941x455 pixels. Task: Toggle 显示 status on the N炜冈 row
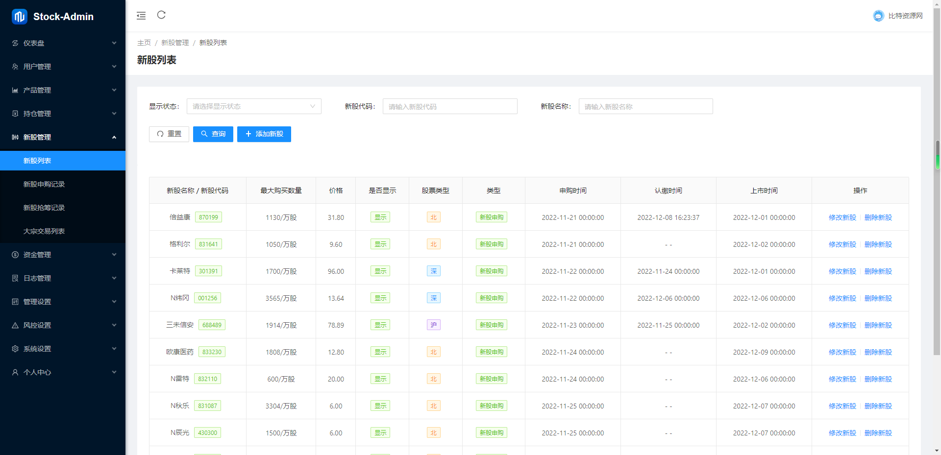(x=380, y=298)
